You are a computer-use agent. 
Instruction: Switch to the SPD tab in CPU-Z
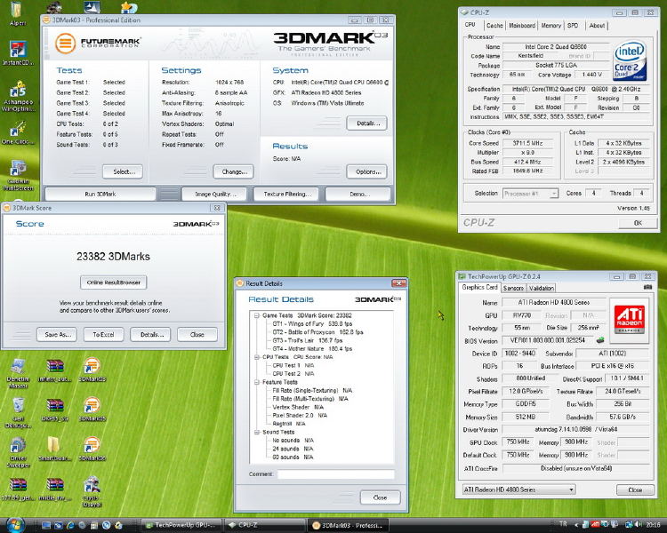point(573,26)
